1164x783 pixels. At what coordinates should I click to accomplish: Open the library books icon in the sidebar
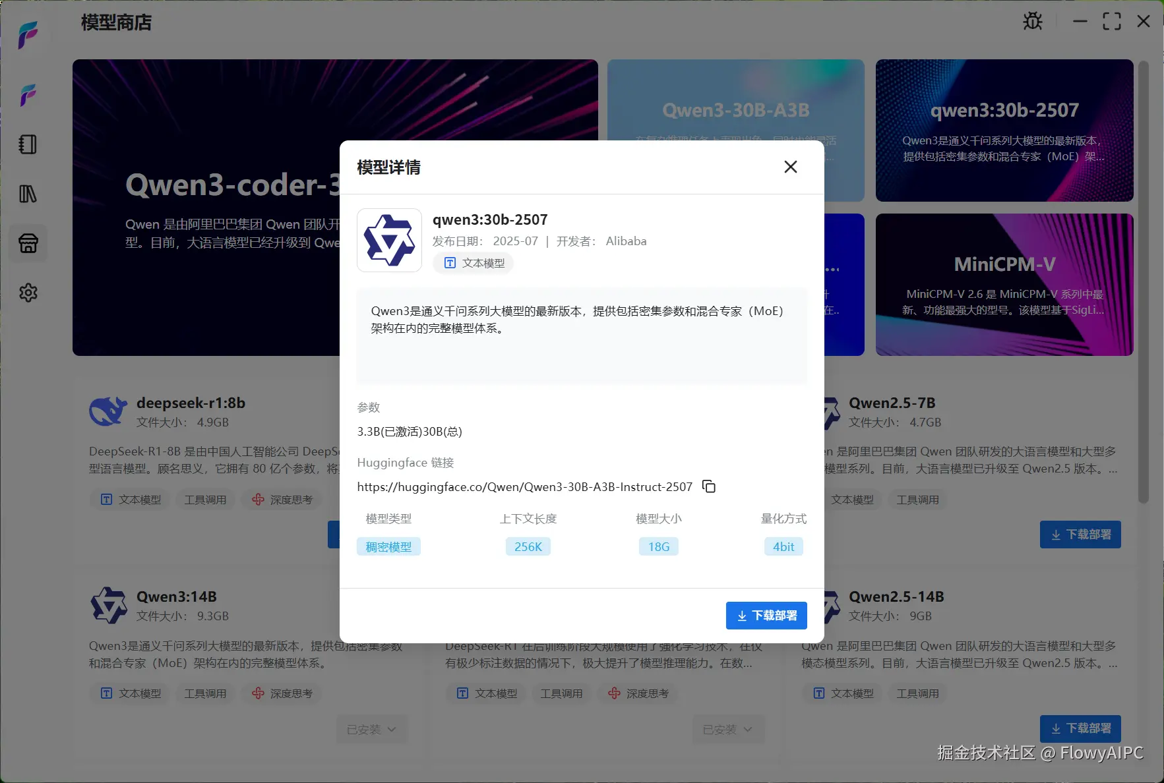[x=28, y=194]
